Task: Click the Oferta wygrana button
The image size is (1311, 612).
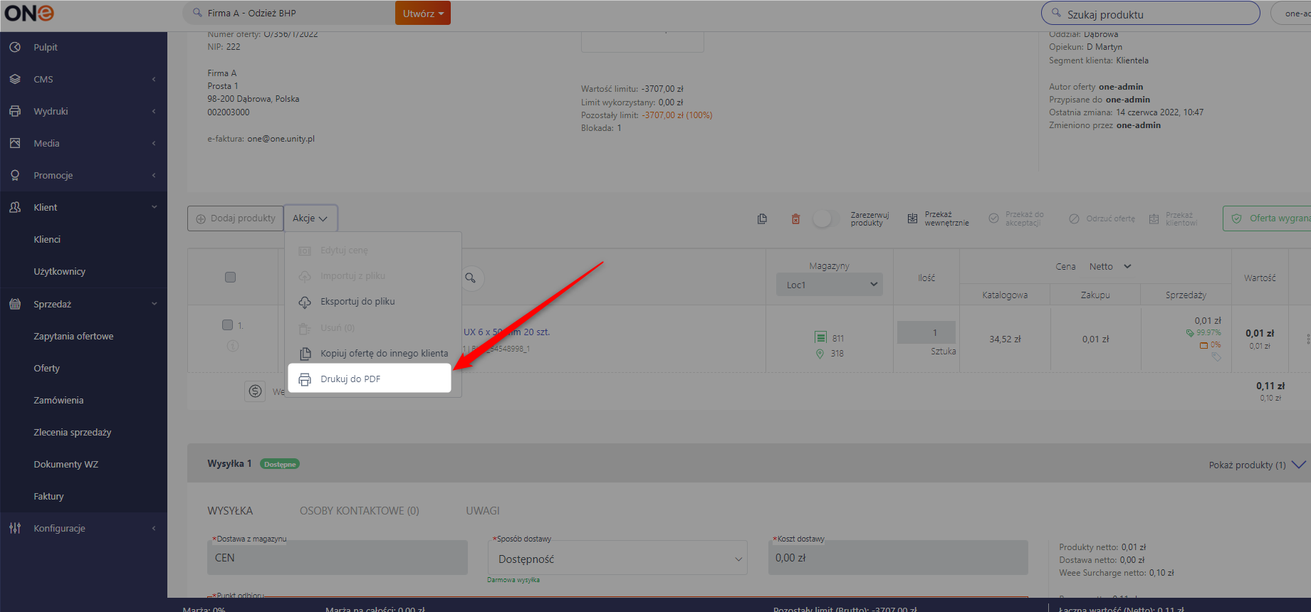Action: pyautogui.click(x=1268, y=218)
